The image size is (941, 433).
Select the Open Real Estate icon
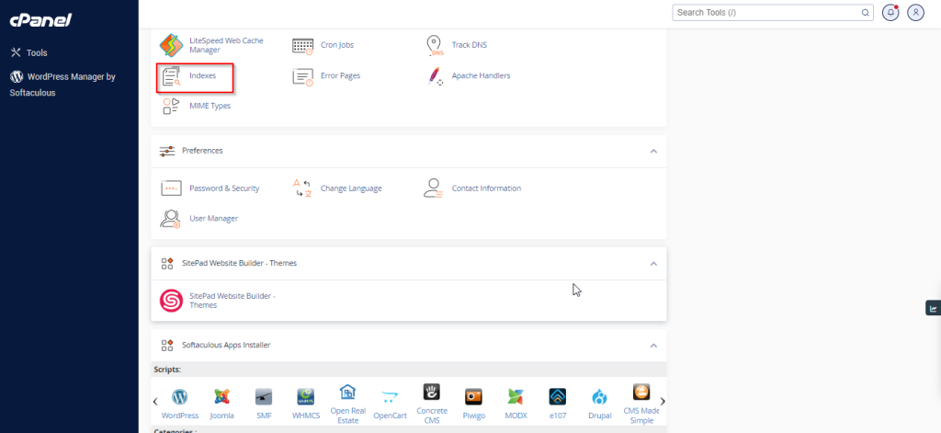click(x=347, y=393)
